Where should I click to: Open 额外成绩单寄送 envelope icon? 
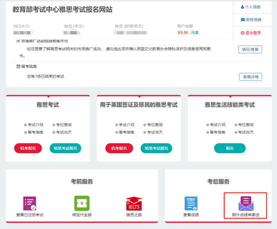click(x=246, y=203)
